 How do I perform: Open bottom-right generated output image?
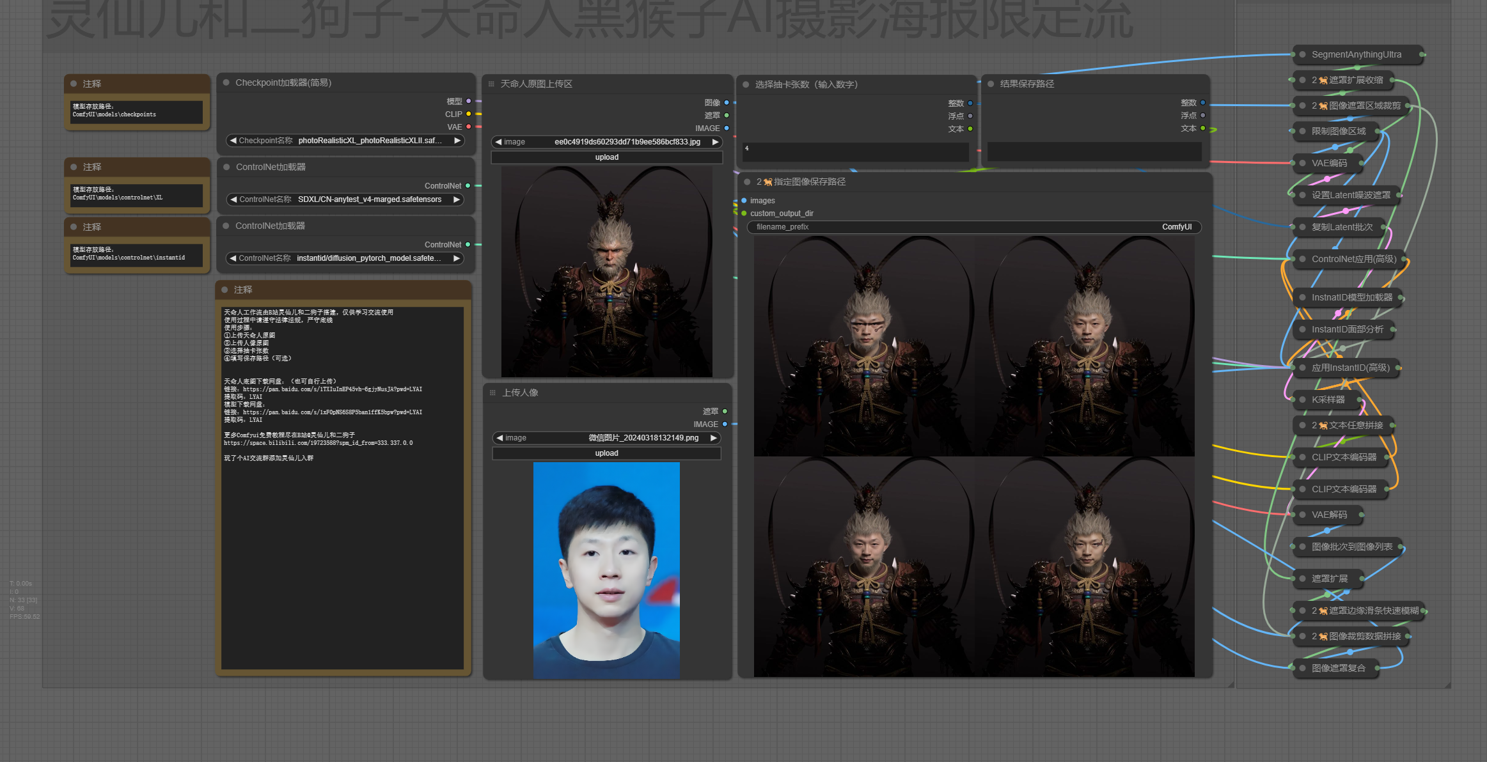pos(1084,566)
